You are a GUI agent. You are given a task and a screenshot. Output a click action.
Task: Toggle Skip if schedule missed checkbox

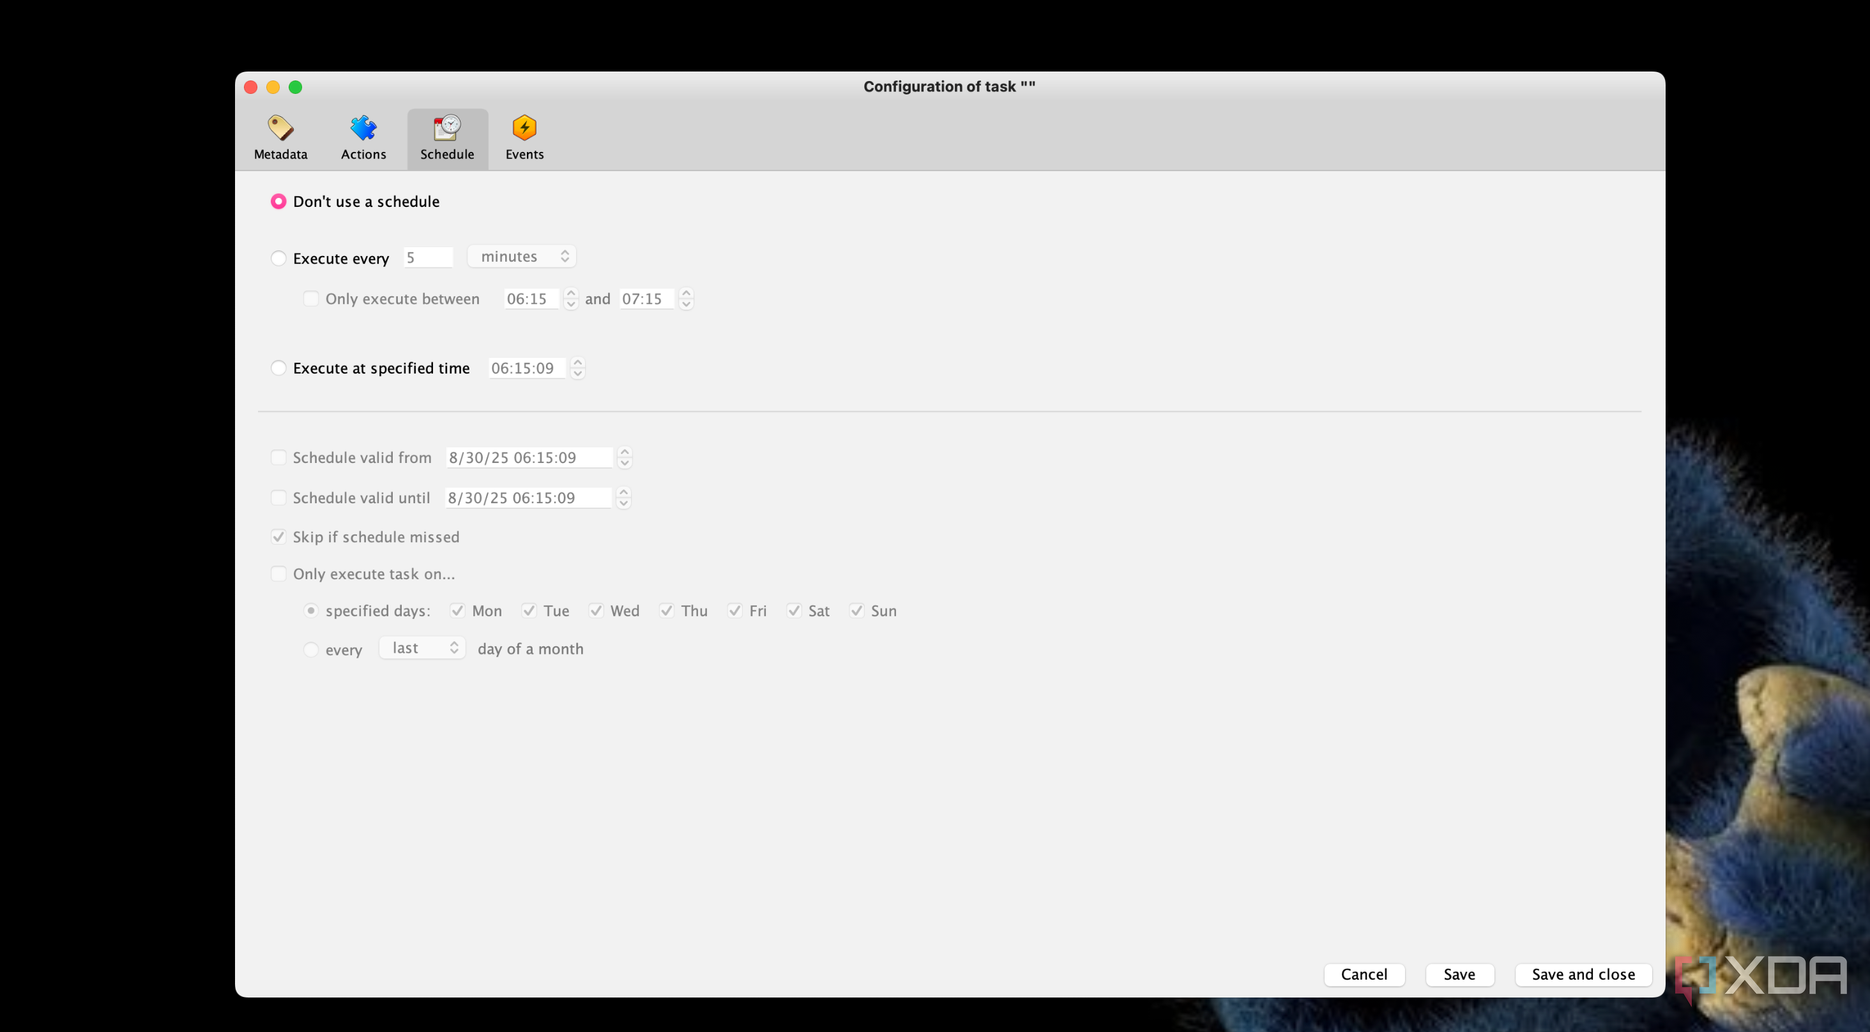coord(278,536)
